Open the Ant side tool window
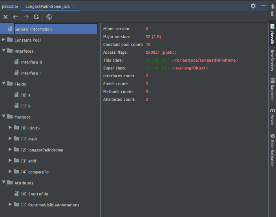 [x=272, y=10]
